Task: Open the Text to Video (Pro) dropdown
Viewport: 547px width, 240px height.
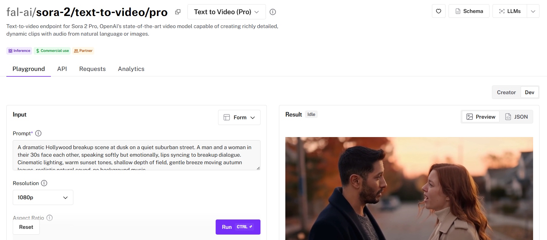Action: coord(226,12)
